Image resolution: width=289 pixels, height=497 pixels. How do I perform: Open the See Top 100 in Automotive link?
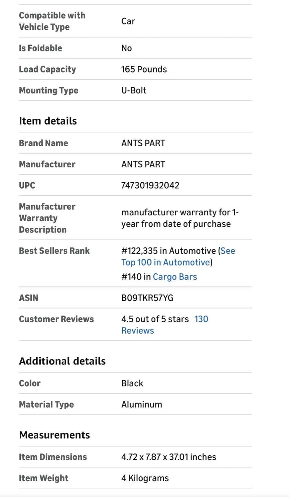(x=166, y=262)
